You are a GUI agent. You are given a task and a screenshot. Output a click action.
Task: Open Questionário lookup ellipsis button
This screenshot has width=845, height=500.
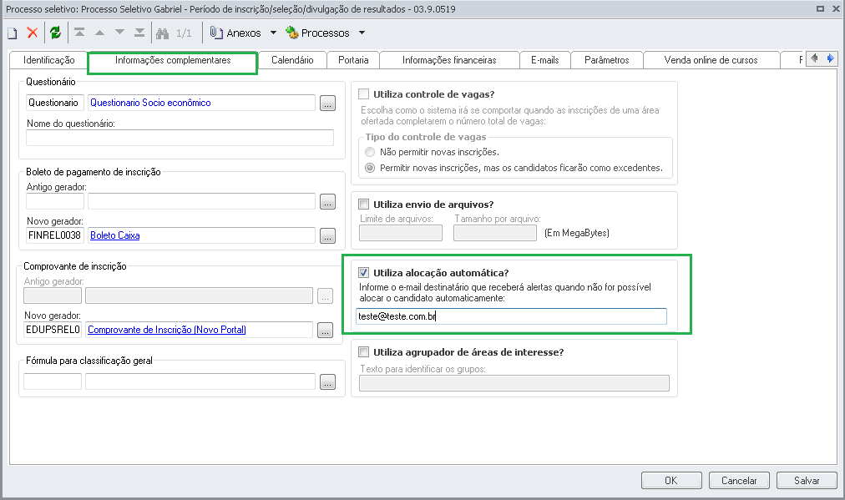coord(327,103)
